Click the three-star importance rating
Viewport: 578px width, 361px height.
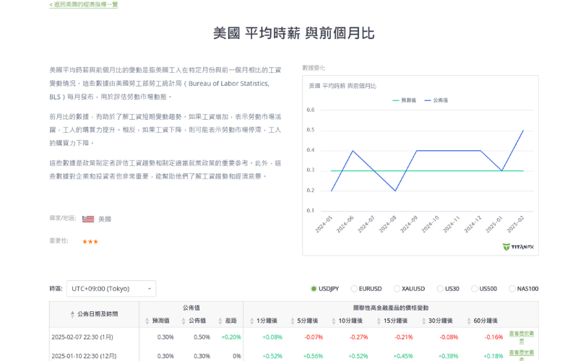tap(90, 242)
